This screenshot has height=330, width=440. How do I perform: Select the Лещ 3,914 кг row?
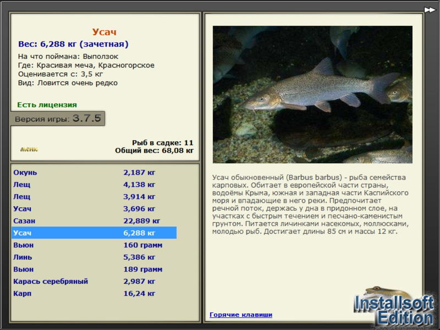94,197
